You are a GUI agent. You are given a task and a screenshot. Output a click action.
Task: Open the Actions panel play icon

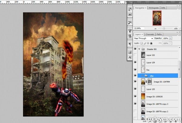click(130, 14)
